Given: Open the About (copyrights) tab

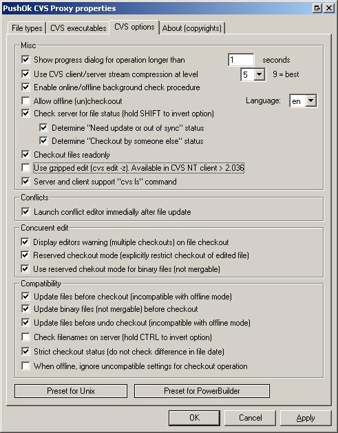Looking at the screenshot, I should click(x=192, y=28).
